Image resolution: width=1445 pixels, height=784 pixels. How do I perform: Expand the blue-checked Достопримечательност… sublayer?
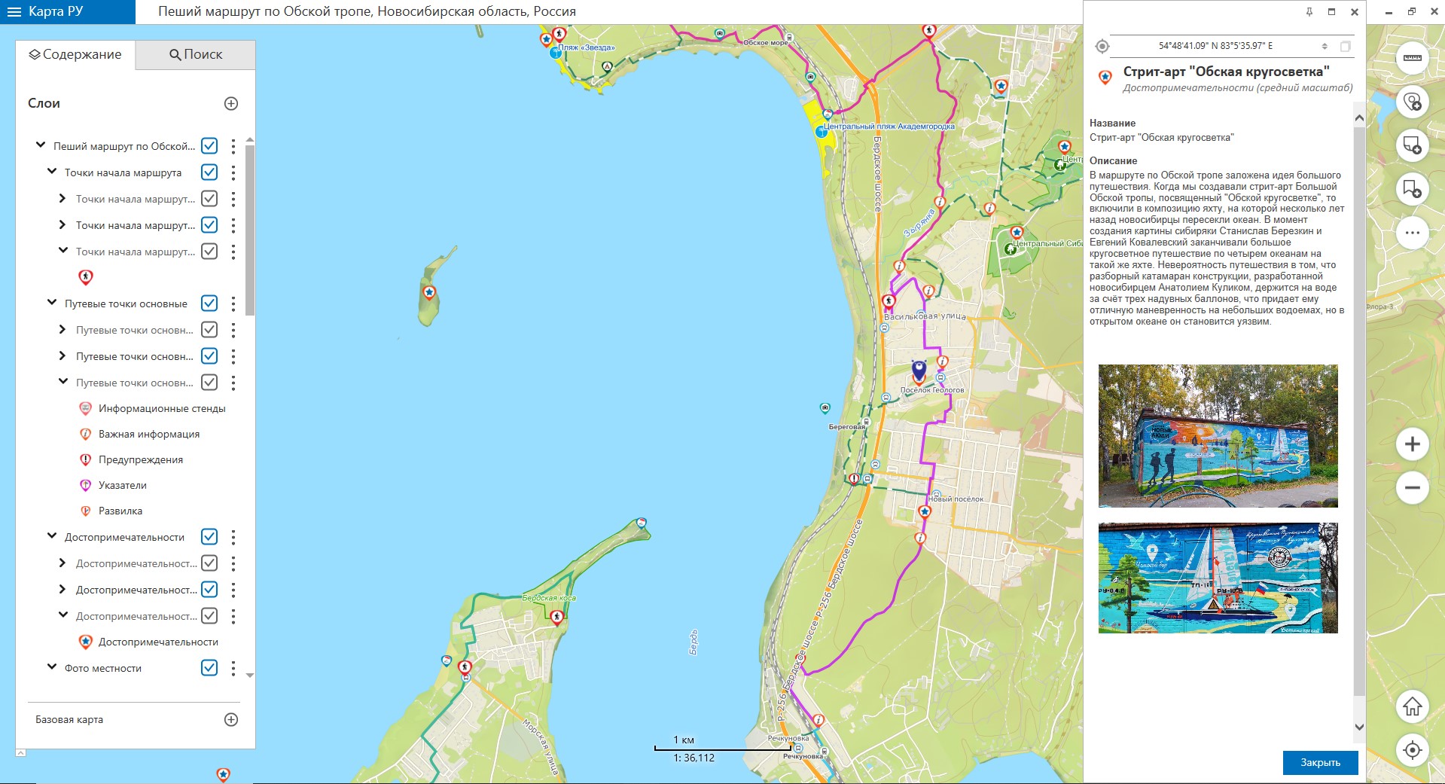click(x=62, y=590)
